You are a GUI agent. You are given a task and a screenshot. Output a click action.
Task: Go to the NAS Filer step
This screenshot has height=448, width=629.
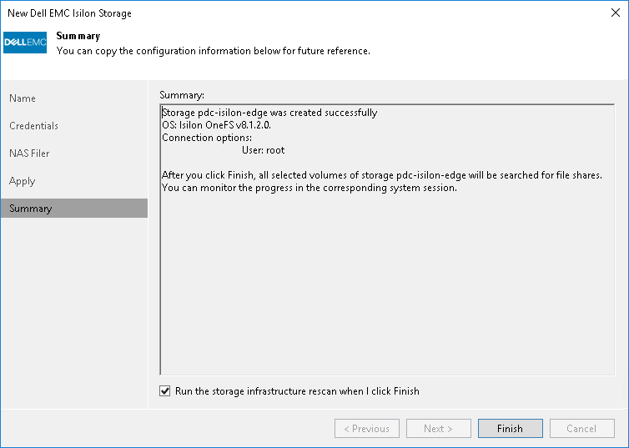[x=29, y=154]
